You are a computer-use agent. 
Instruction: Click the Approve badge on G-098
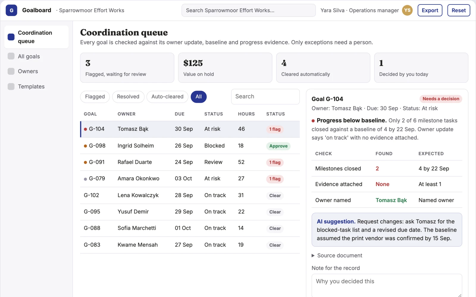tap(278, 146)
